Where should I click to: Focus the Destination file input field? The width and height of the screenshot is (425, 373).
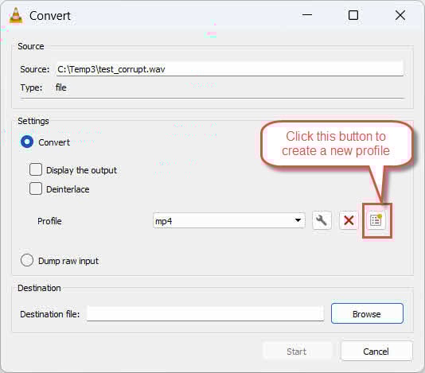(205, 313)
